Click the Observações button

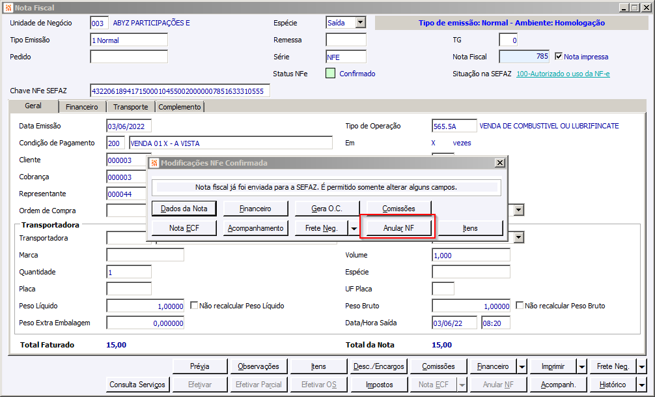(x=258, y=366)
